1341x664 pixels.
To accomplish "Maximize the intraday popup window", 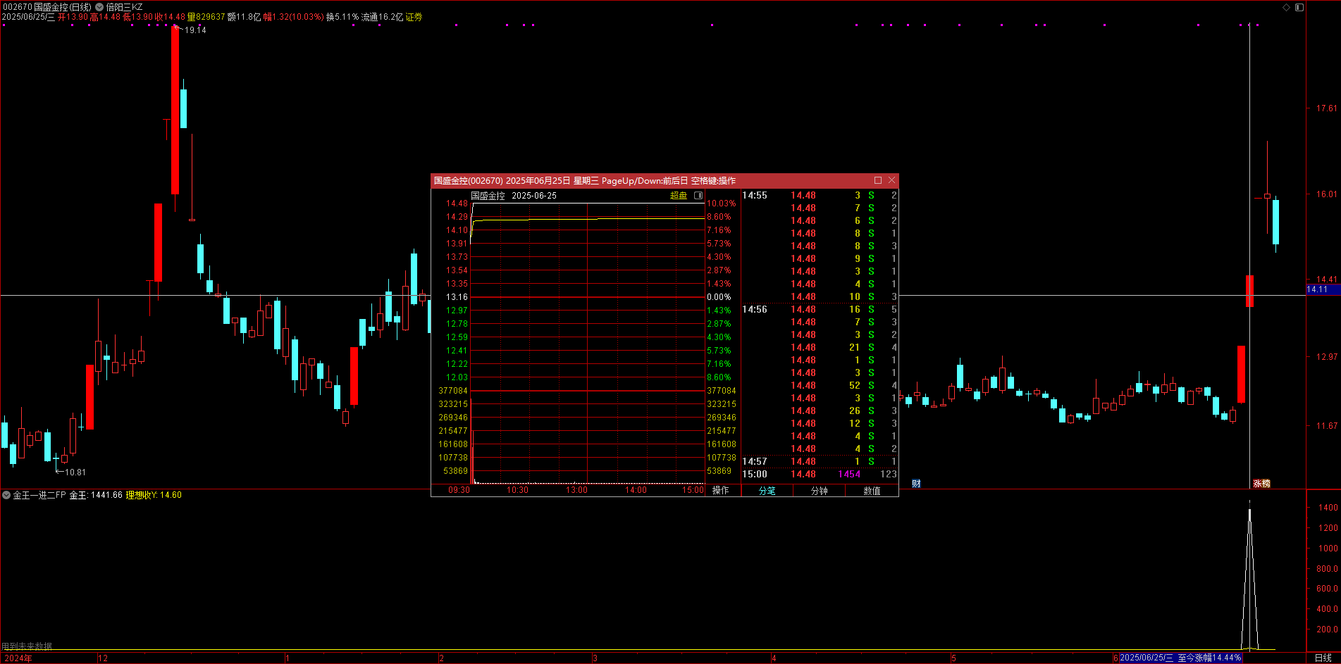I will (x=877, y=180).
